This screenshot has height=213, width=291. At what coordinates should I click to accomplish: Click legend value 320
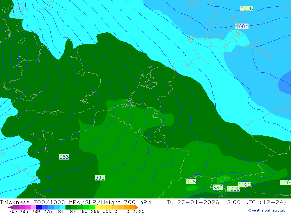pyautogui.click(x=140, y=211)
